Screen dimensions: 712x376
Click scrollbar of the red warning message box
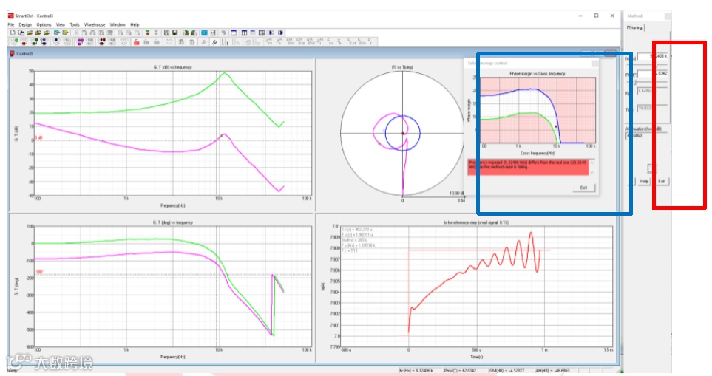point(591,168)
